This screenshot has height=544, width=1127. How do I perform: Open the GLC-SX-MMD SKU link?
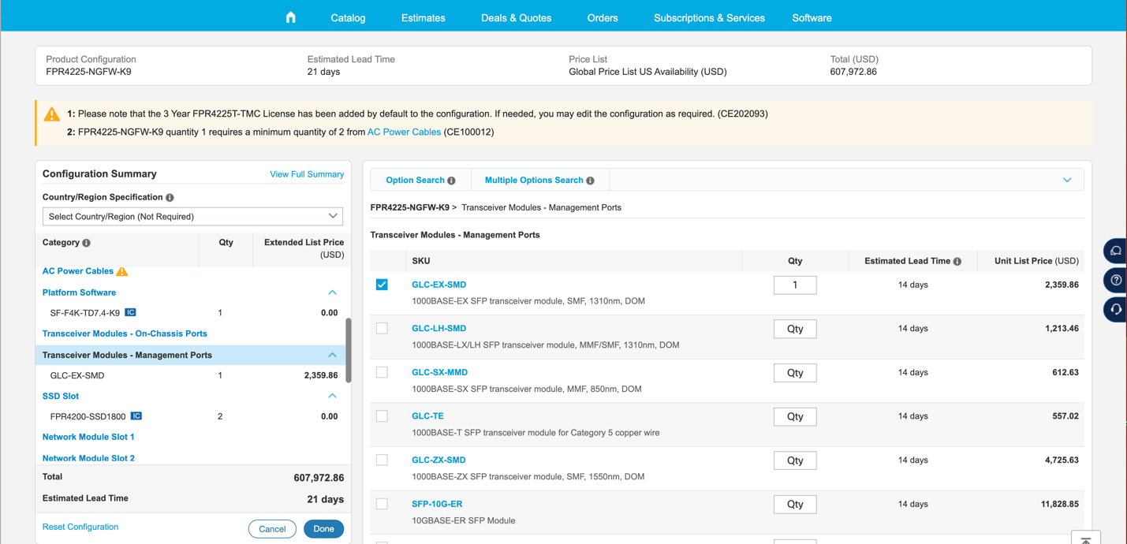tap(439, 372)
